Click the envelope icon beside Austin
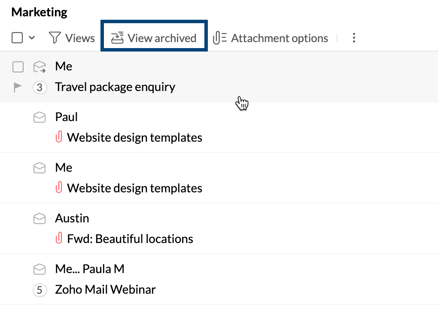This screenshot has height=310, width=438. pos(40,219)
